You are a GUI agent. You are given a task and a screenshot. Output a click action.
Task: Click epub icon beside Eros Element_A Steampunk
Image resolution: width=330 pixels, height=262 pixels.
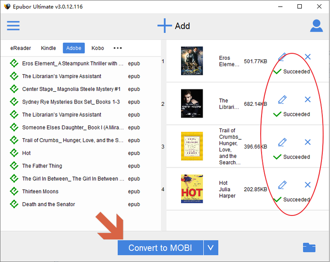14,63
